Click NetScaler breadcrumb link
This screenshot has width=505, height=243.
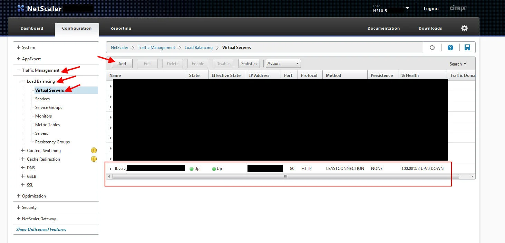(x=119, y=48)
